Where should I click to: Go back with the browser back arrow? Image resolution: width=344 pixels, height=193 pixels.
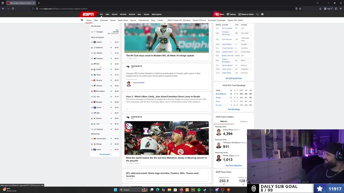pos(3,9)
